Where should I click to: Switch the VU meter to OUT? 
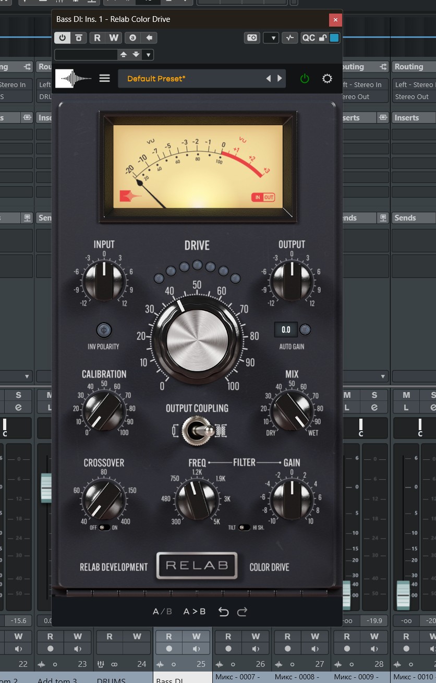[269, 198]
